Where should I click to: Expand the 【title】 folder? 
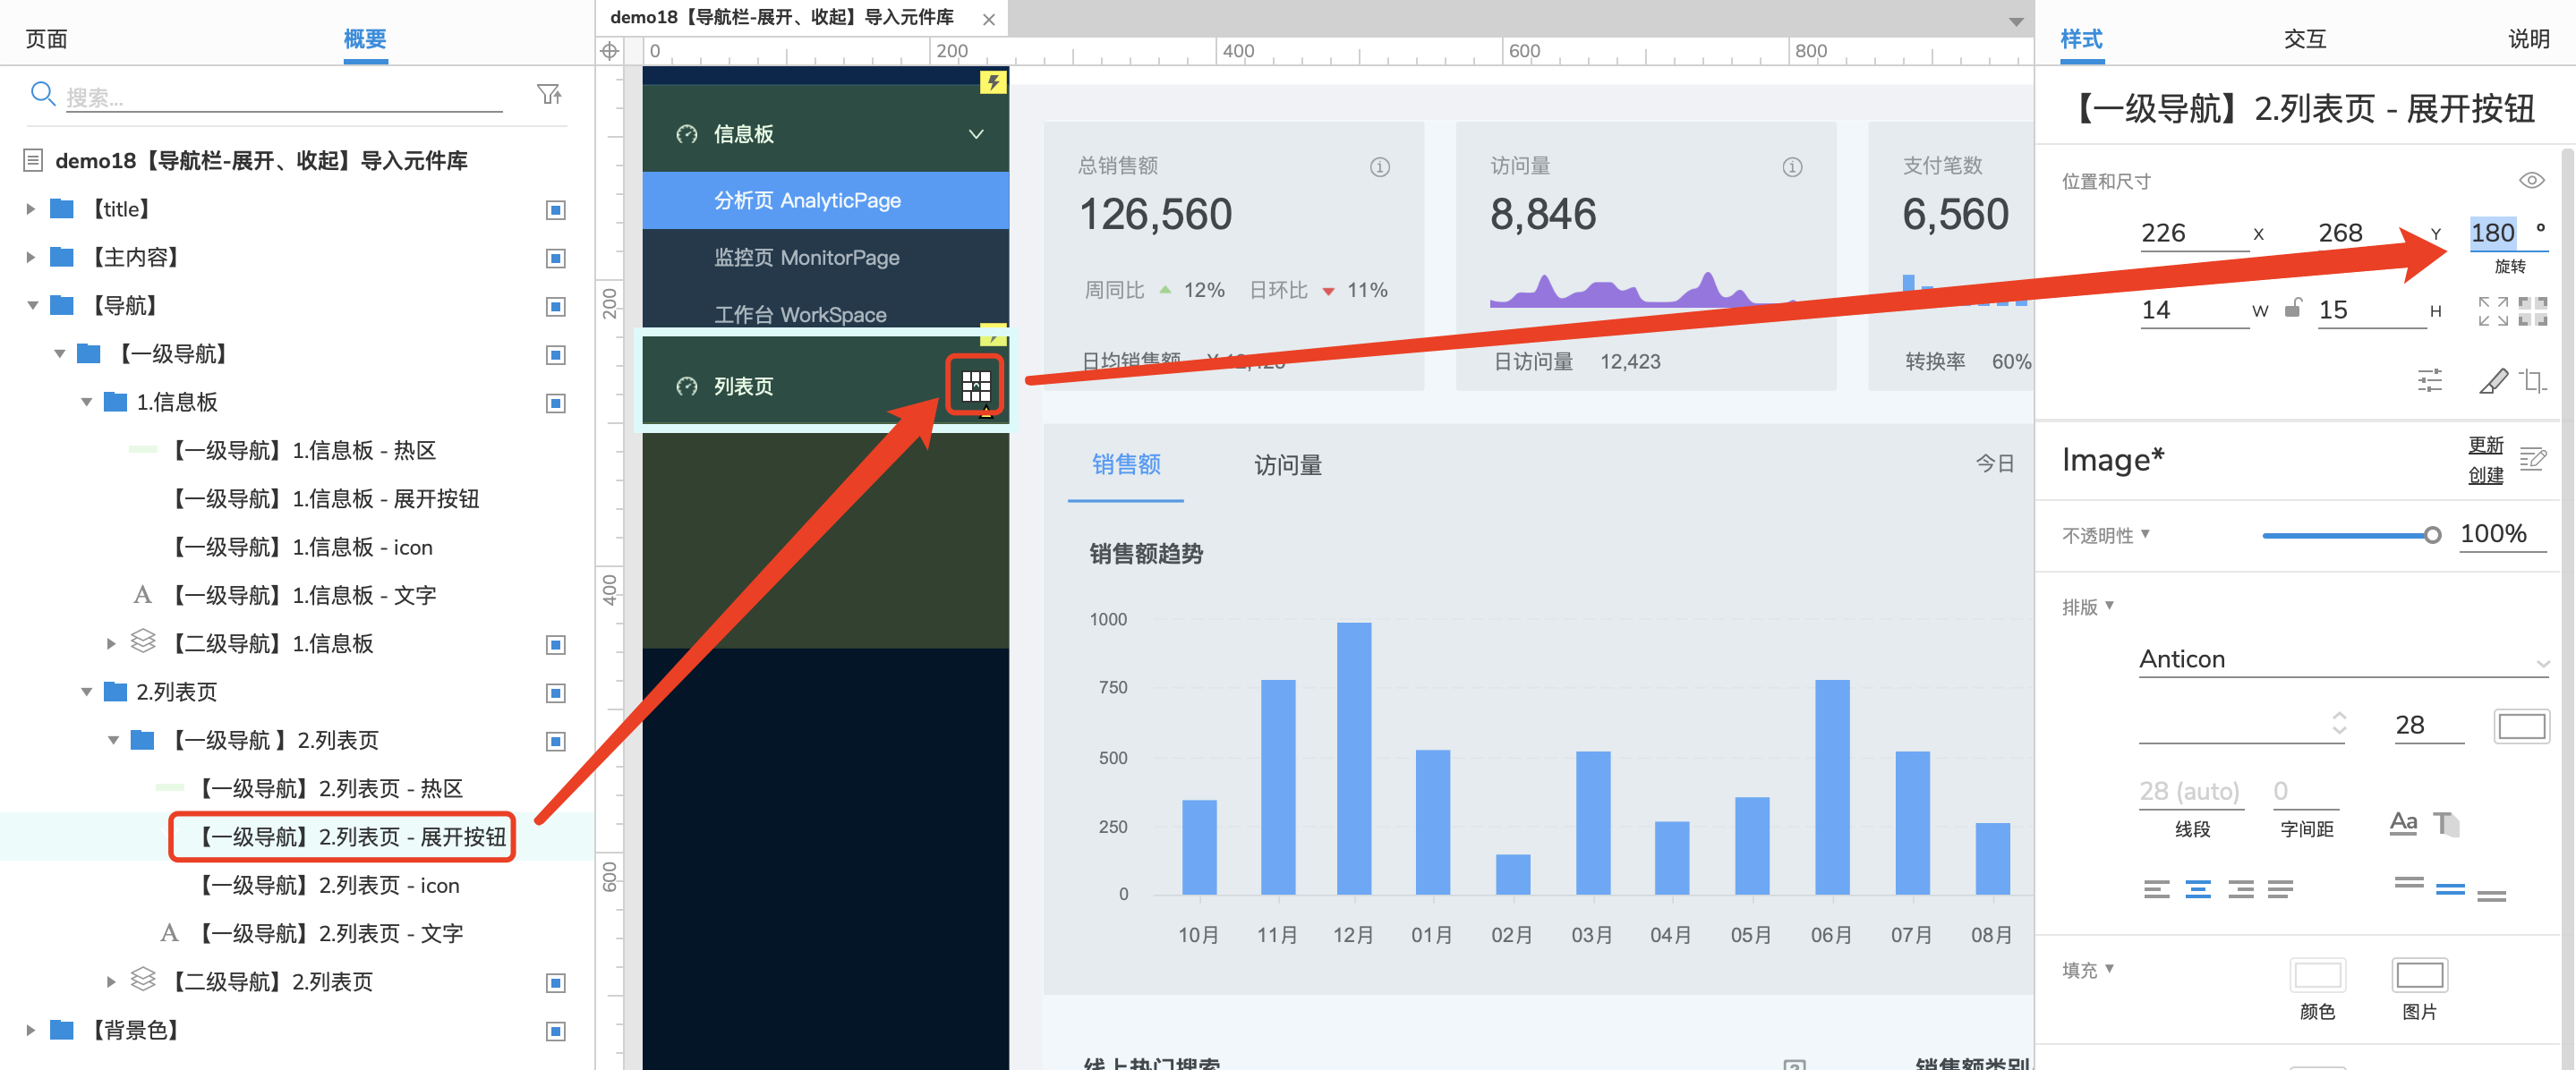[x=30, y=209]
